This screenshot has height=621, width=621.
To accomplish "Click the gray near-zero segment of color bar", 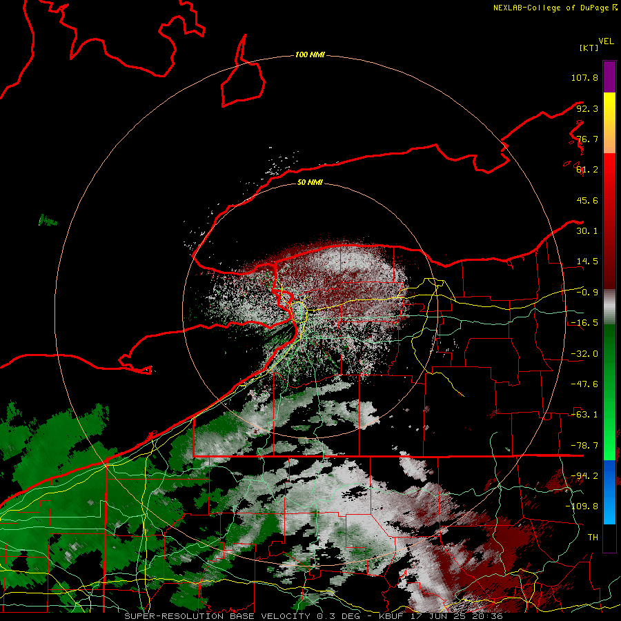I will pyautogui.click(x=609, y=307).
